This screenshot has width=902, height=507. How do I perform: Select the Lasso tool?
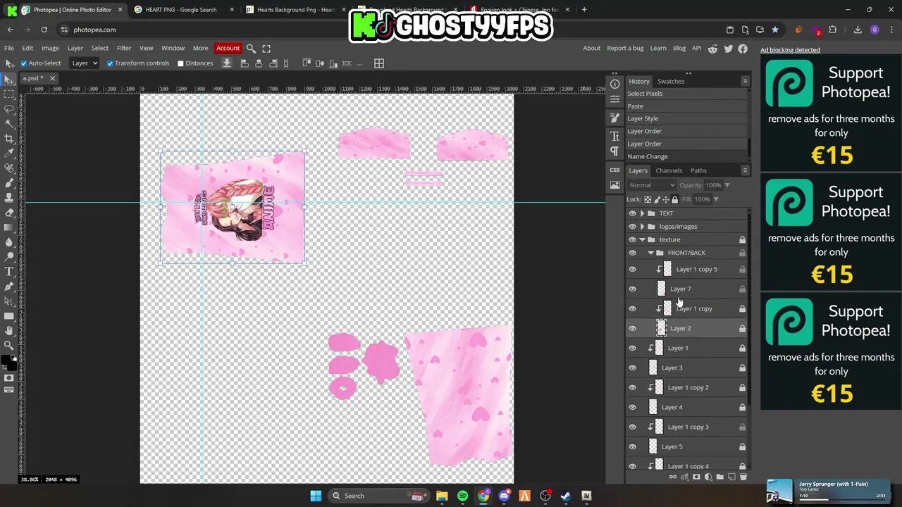(x=9, y=109)
